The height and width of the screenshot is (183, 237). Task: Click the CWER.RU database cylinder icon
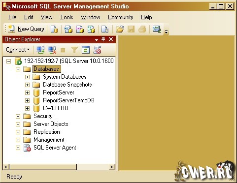click(36, 108)
